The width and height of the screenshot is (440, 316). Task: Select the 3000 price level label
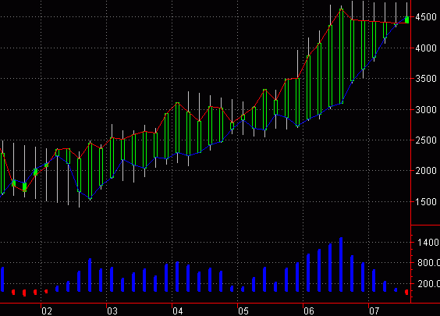(x=426, y=110)
